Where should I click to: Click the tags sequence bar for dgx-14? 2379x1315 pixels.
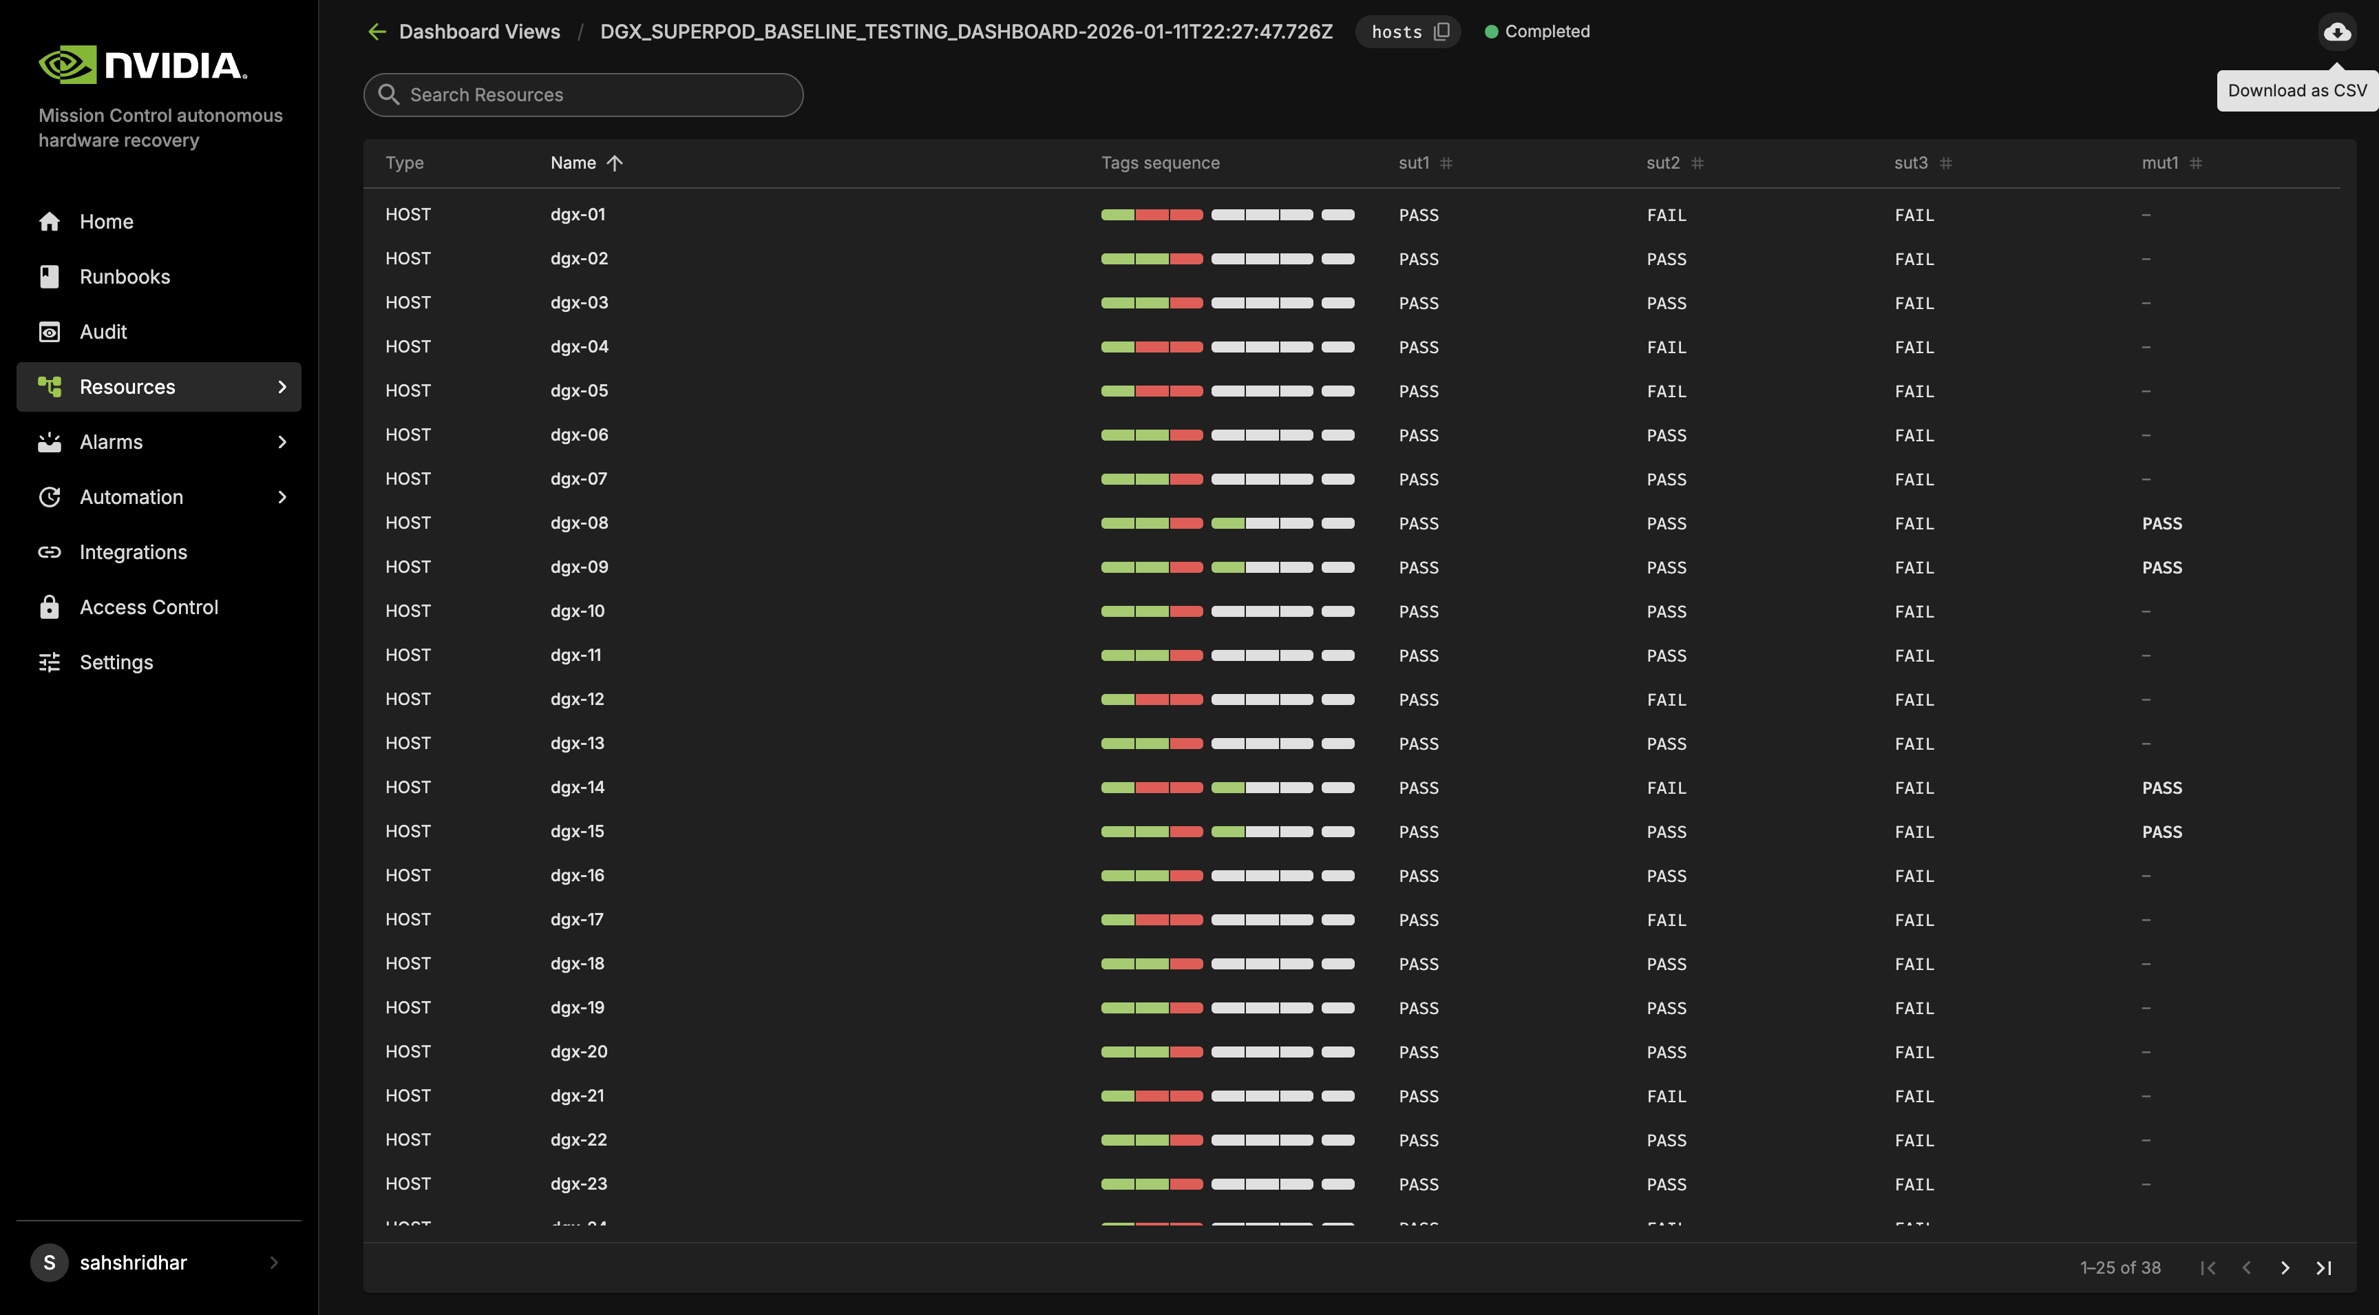point(1227,788)
